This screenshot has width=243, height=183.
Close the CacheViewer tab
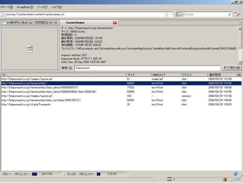tap(115, 23)
